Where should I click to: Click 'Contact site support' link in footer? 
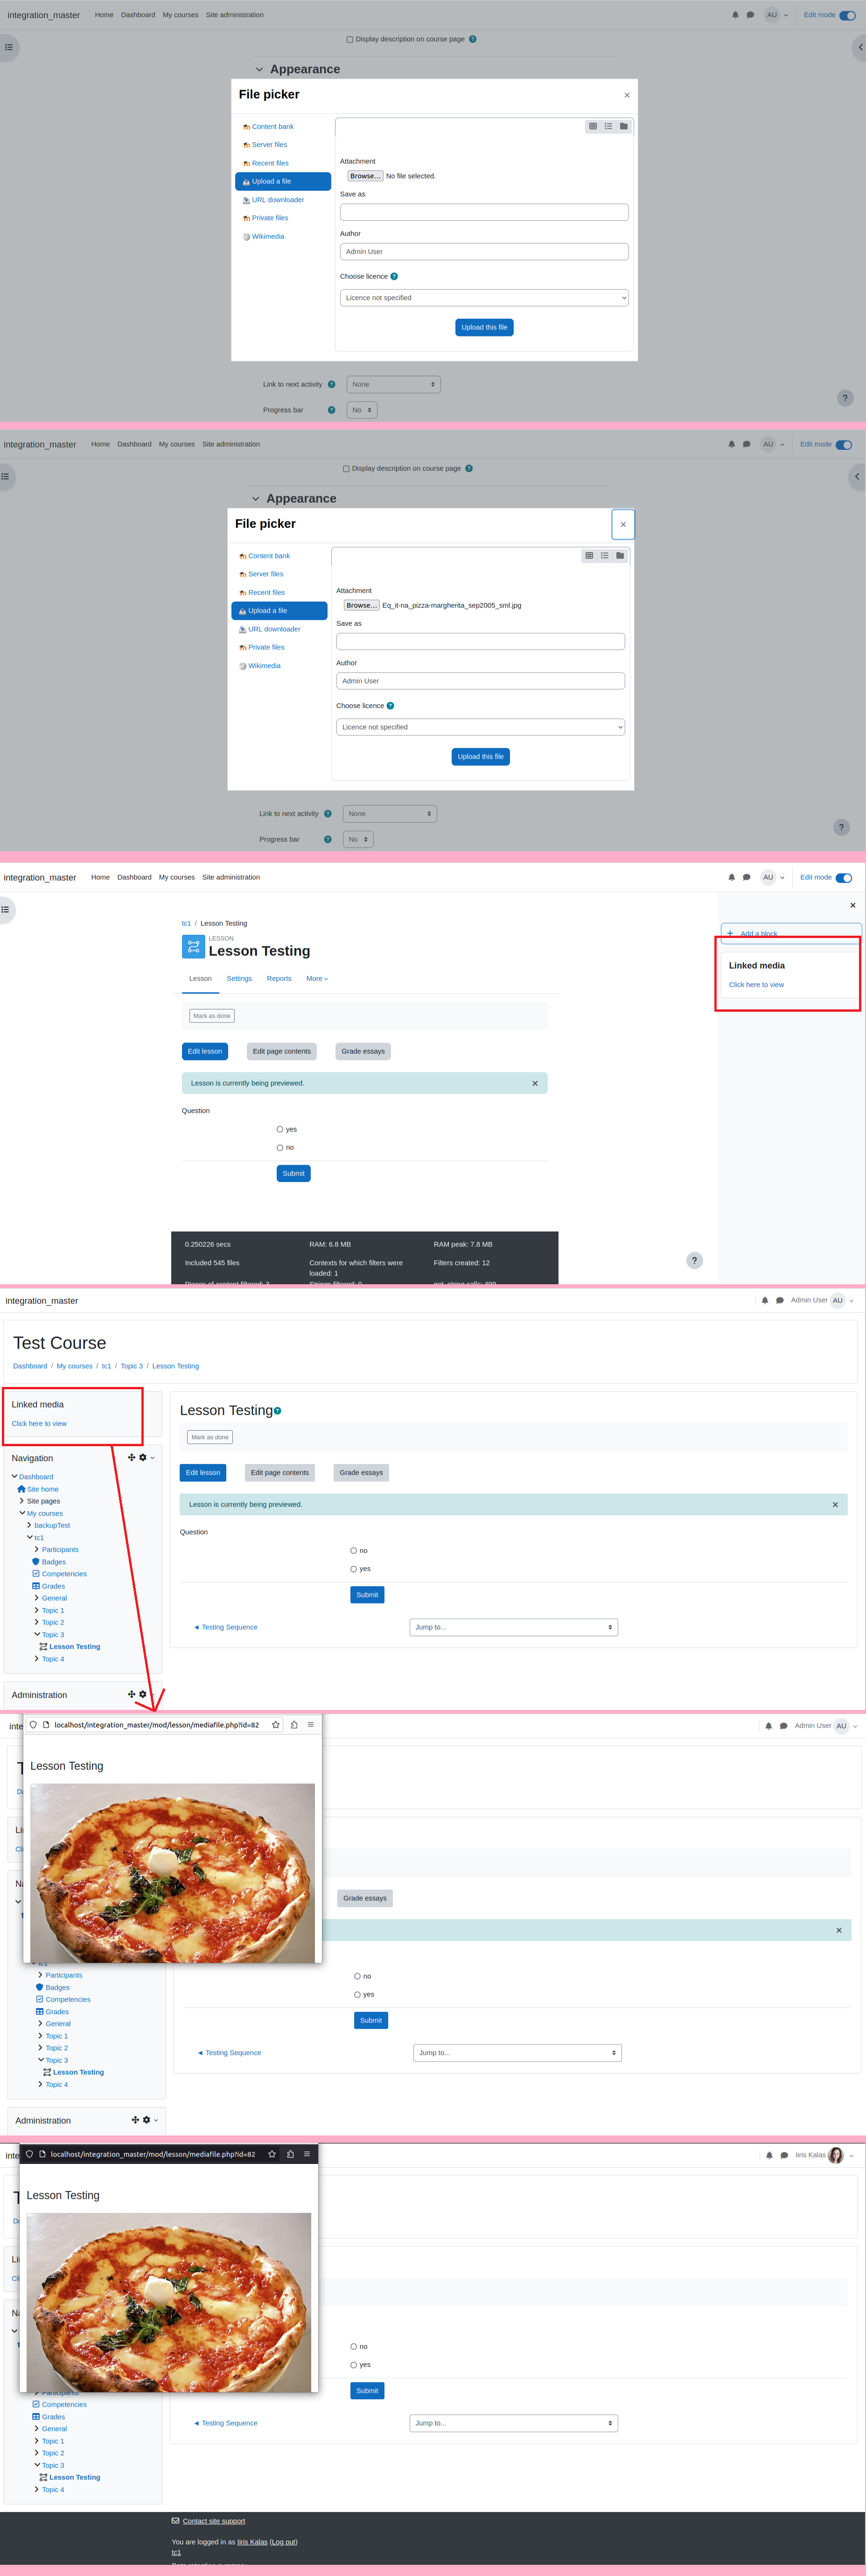(214, 2521)
